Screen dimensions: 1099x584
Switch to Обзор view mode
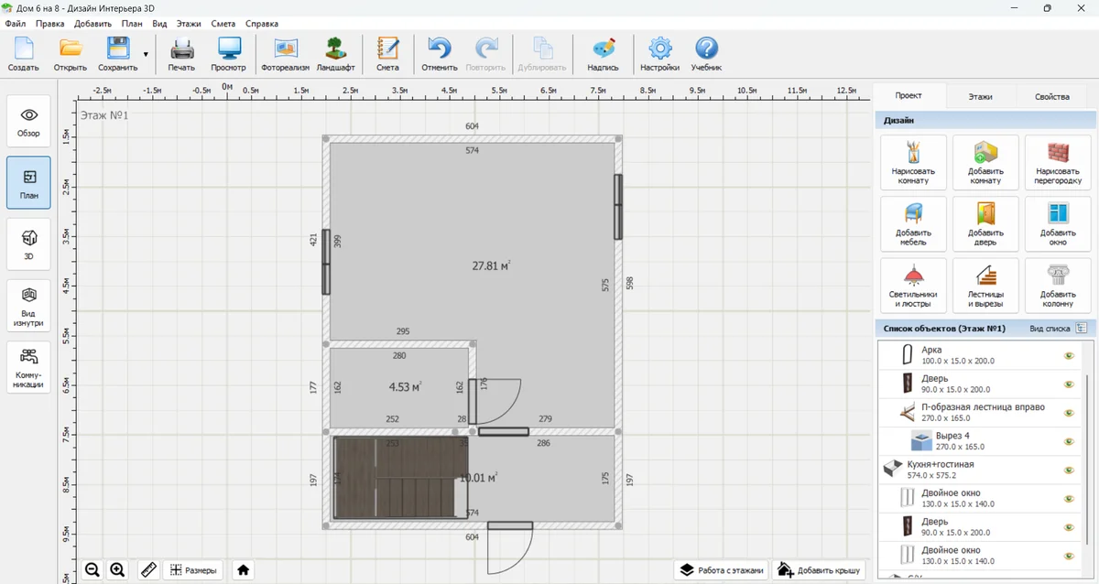pos(29,122)
